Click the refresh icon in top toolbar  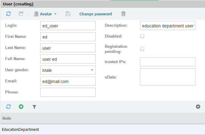pos(8,14)
